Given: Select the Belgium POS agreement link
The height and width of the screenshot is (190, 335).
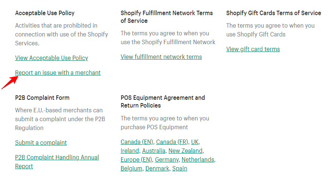Looking at the screenshot, I should click(x=131, y=168).
